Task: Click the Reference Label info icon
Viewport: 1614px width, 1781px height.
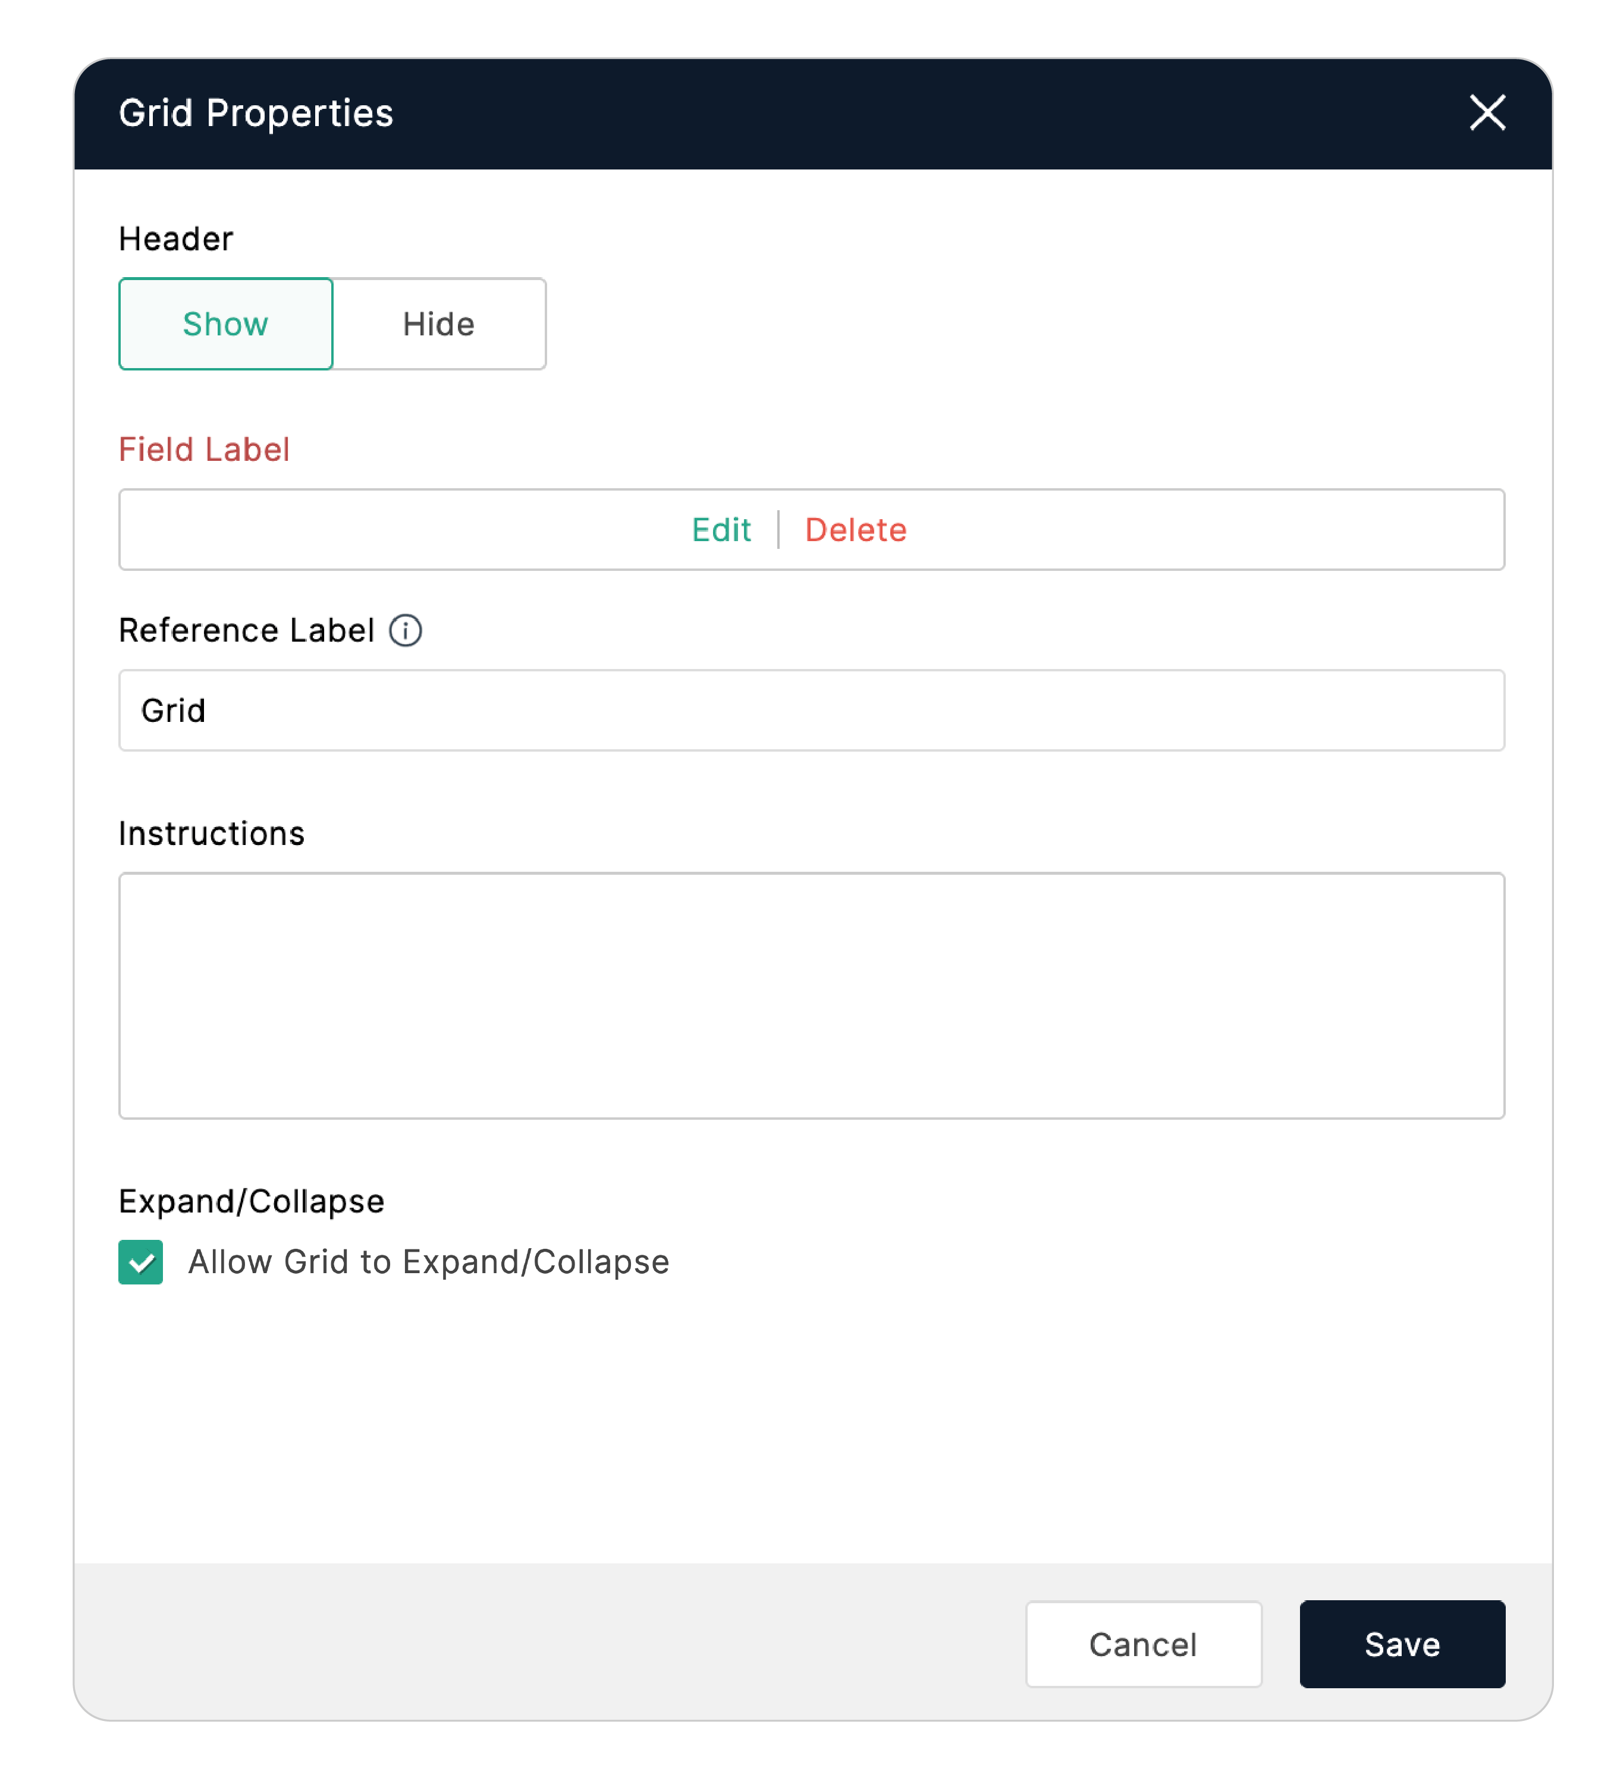Action: tap(406, 631)
